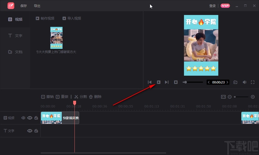Viewport: 259px width, 155px height.
Task: Switch to the 文字 sidebar tab
Action: click(x=15, y=36)
